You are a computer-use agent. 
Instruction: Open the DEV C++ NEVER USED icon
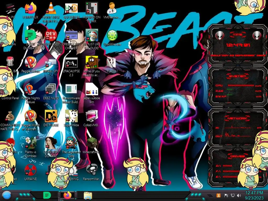(51, 35)
